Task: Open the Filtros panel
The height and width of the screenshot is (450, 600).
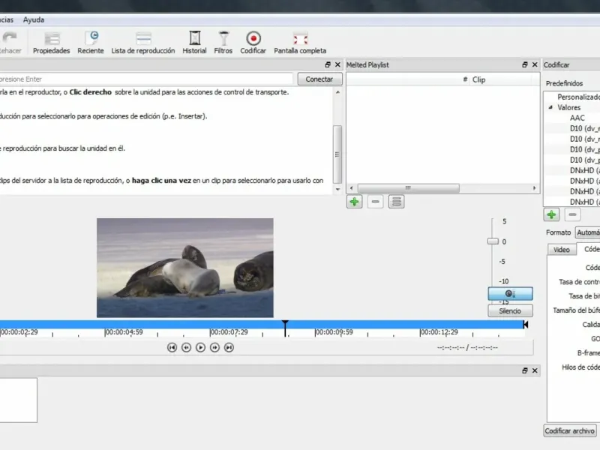Action: pos(223,42)
